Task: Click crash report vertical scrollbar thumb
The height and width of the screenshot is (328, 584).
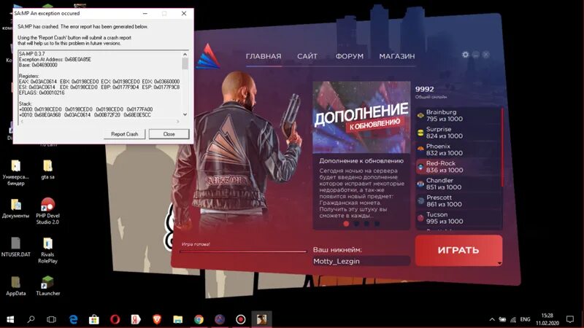Action: pos(185,63)
